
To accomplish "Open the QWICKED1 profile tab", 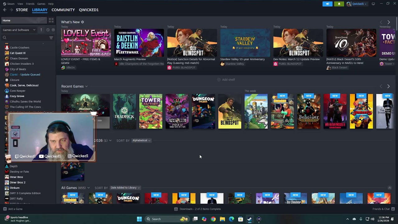I will coord(89,10).
